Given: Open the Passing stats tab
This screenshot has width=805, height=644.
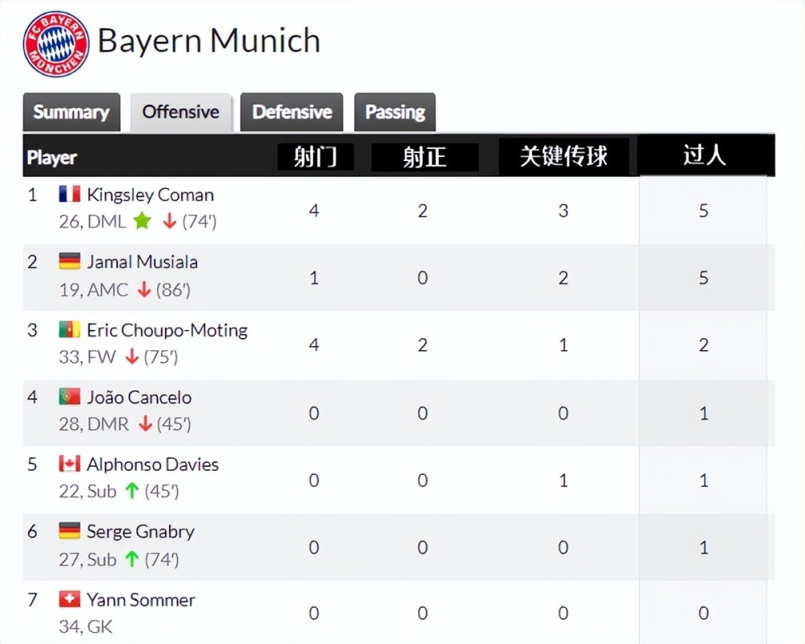Looking at the screenshot, I should [394, 112].
